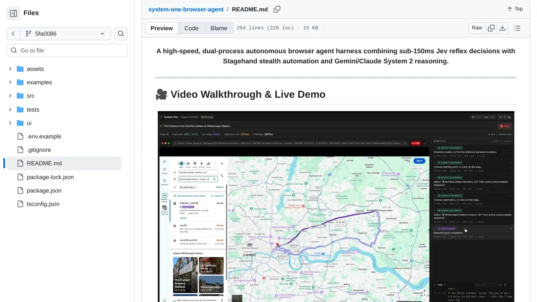Expand the ui folder chevron
The width and height of the screenshot is (537, 302).
(10, 123)
